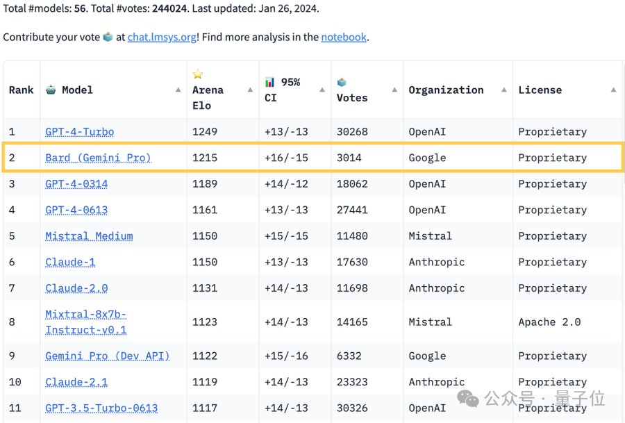Open the chat.lmsys.org link

tap(161, 38)
